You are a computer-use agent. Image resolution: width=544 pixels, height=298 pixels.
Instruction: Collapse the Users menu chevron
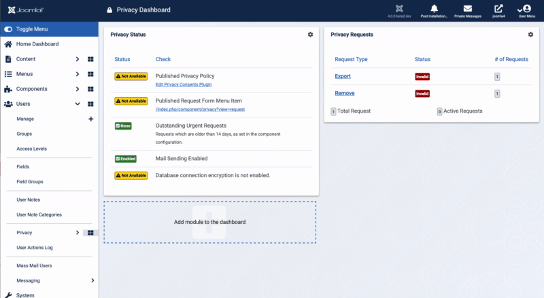pyautogui.click(x=78, y=104)
